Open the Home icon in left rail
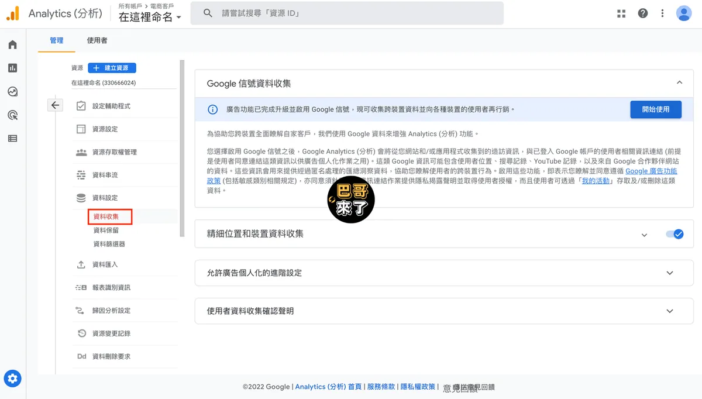This screenshot has height=399, width=702. [x=13, y=45]
